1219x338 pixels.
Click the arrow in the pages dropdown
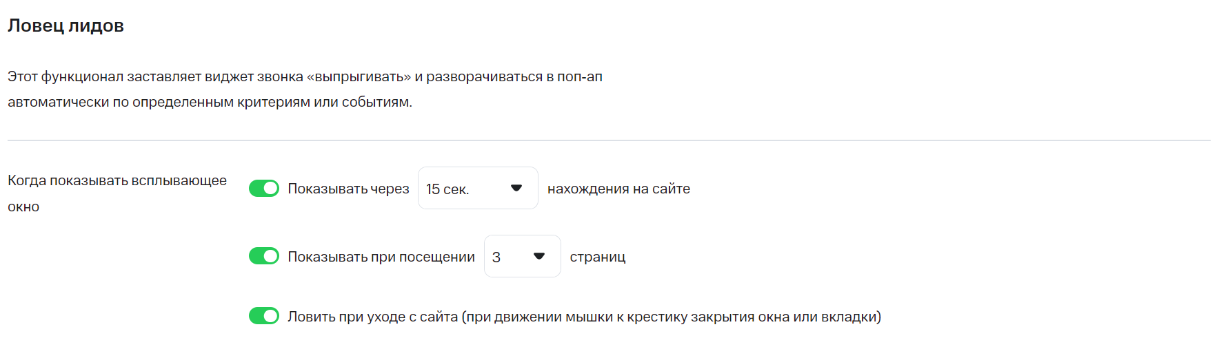tap(539, 256)
